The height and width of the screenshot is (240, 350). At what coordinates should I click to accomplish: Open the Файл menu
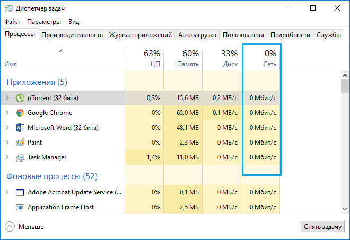12,22
